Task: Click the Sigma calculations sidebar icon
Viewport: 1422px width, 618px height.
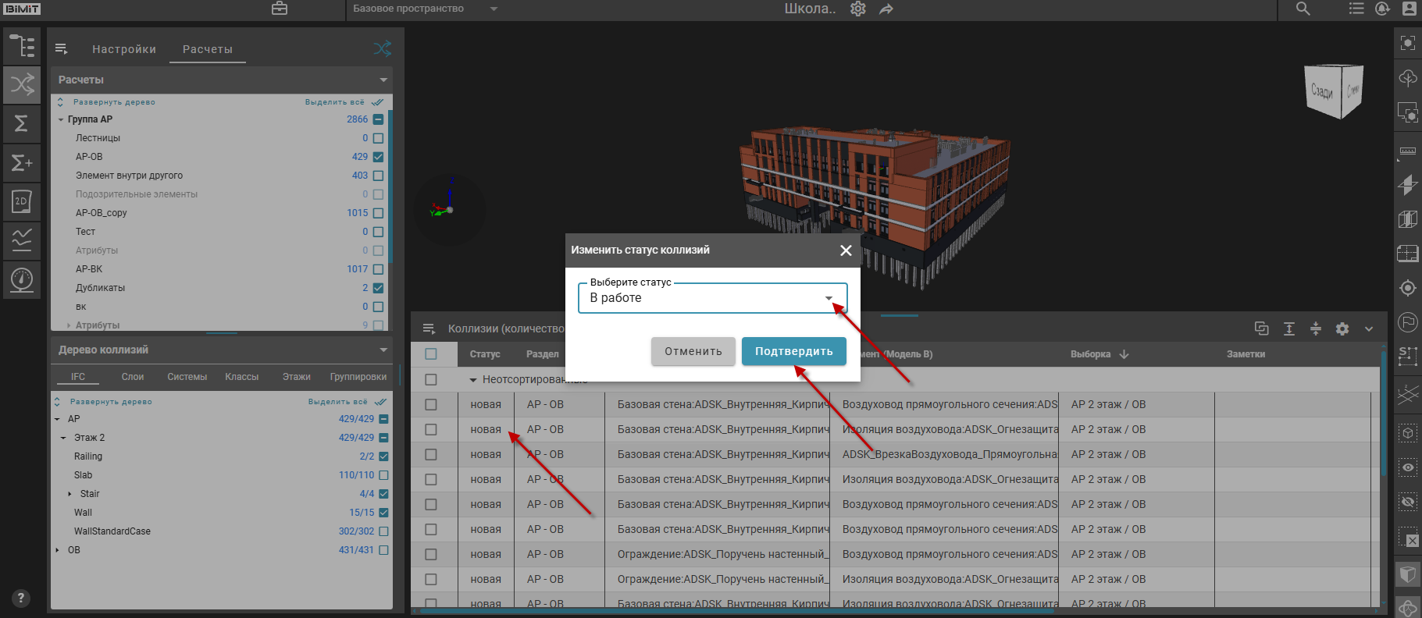Action: 22,123
